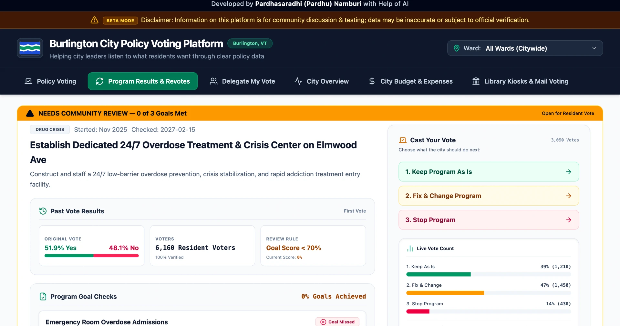The height and width of the screenshot is (326, 620).
Task: Vote for Fix & Change Program
Action: [489, 196]
